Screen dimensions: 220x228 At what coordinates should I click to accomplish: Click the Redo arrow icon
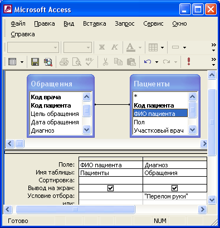(167, 62)
